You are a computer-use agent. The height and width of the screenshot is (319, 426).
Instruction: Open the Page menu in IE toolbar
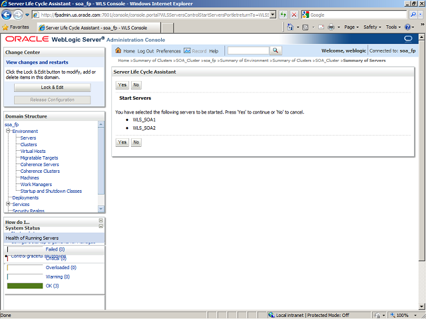pyautogui.click(x=353, y=27)
